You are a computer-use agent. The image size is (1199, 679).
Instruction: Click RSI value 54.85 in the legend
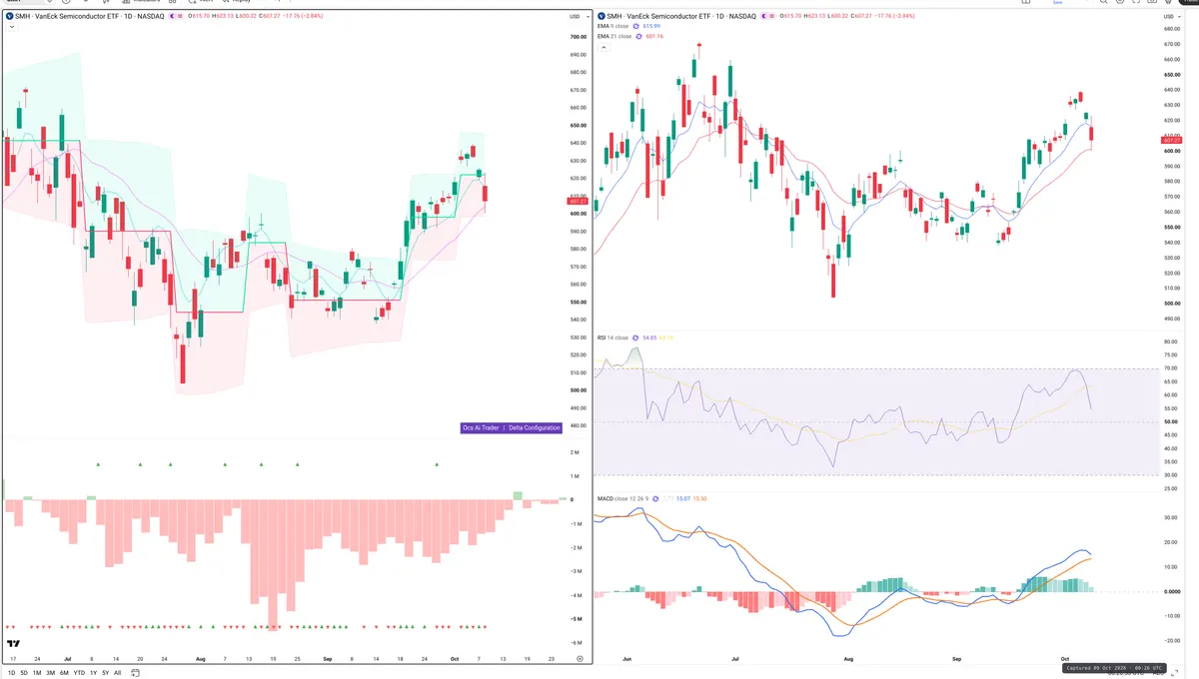click(649, 338)
